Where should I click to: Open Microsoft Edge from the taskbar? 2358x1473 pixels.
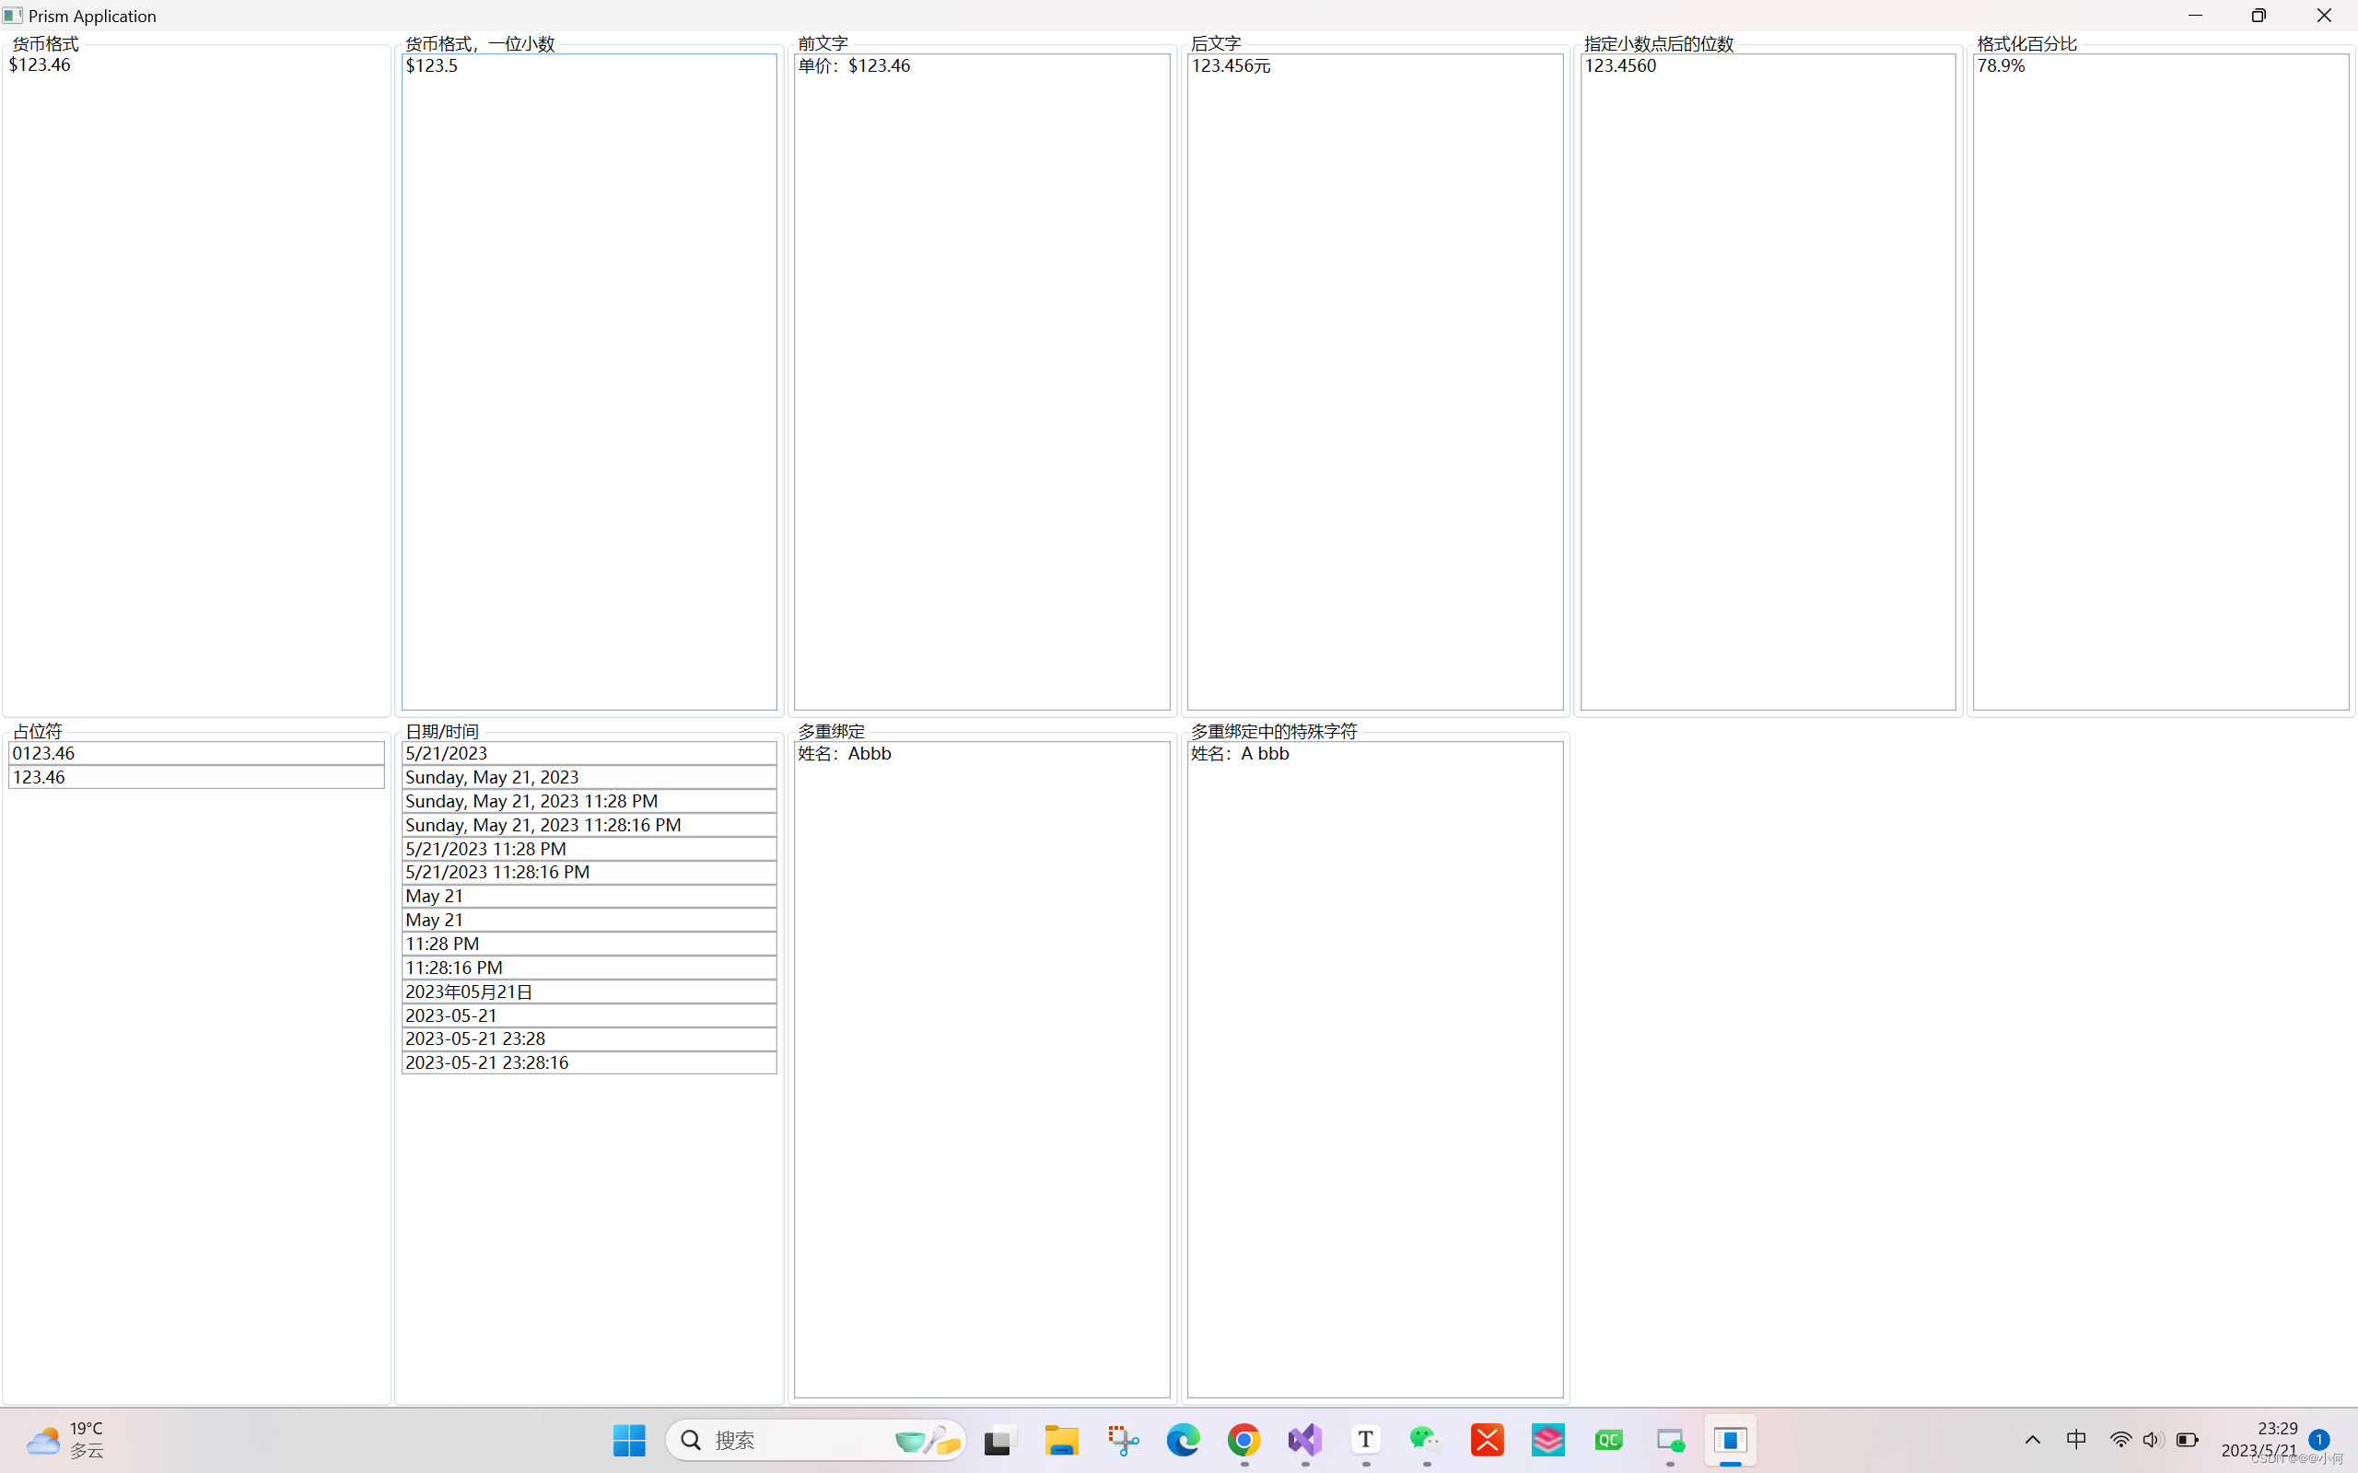point(1183,1440)
